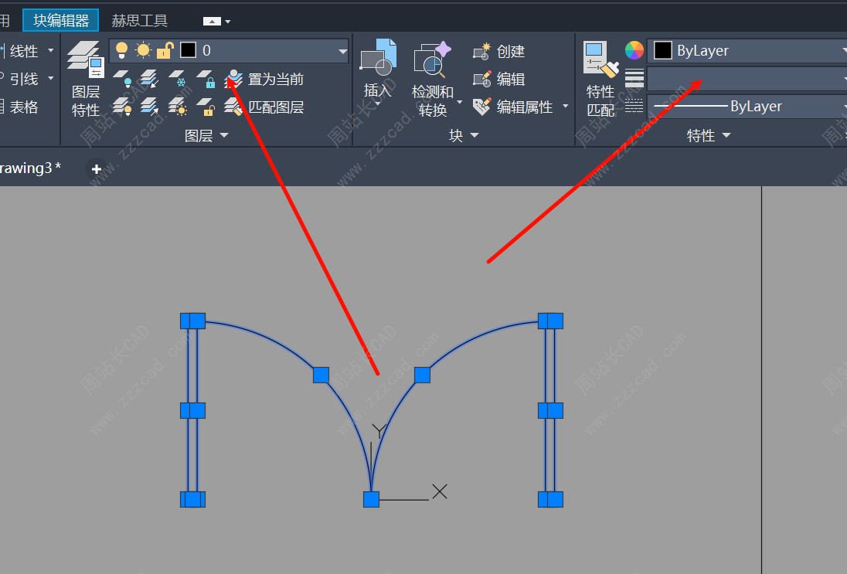Switch to the 块编辑器 ribbon tab
This screenshot has height=574, width=847.
coord(61,20)
